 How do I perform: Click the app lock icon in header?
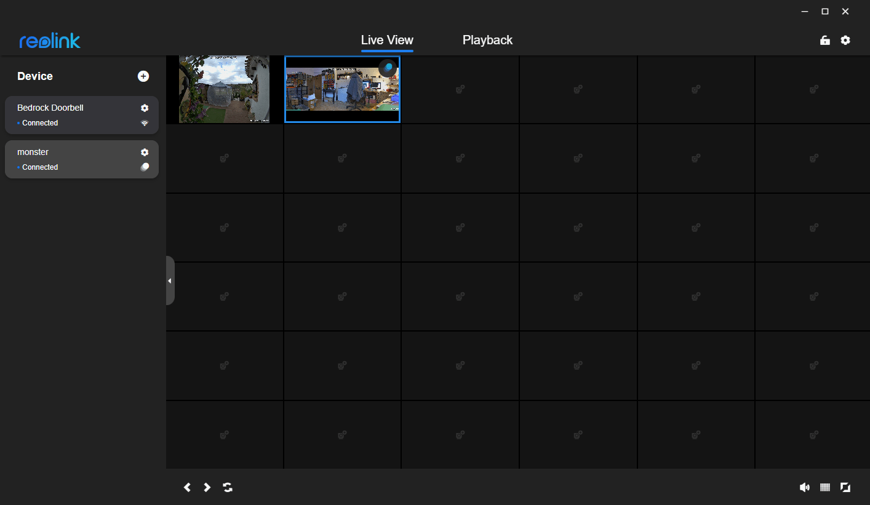coord(824,41)
